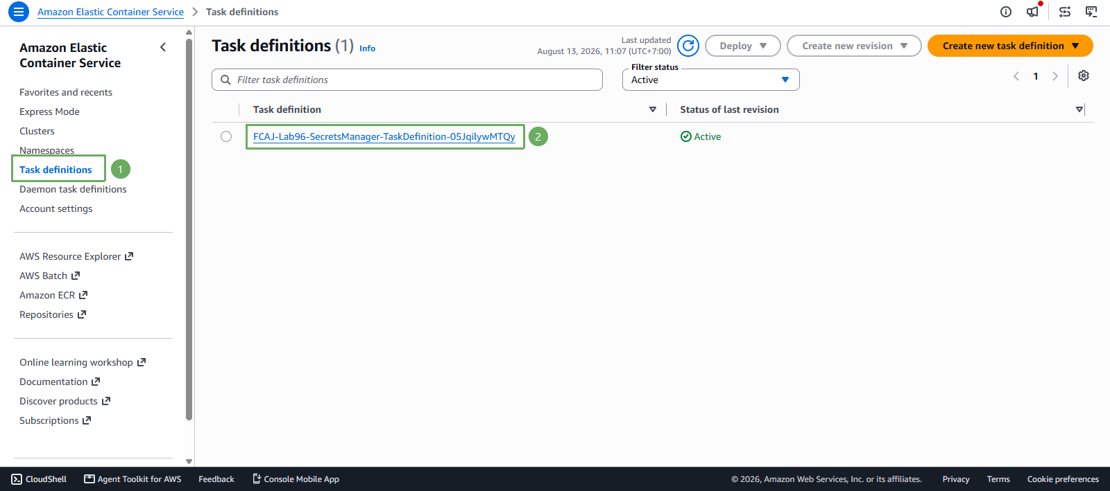Open the announcements megaphone icon

[1033, 12]
